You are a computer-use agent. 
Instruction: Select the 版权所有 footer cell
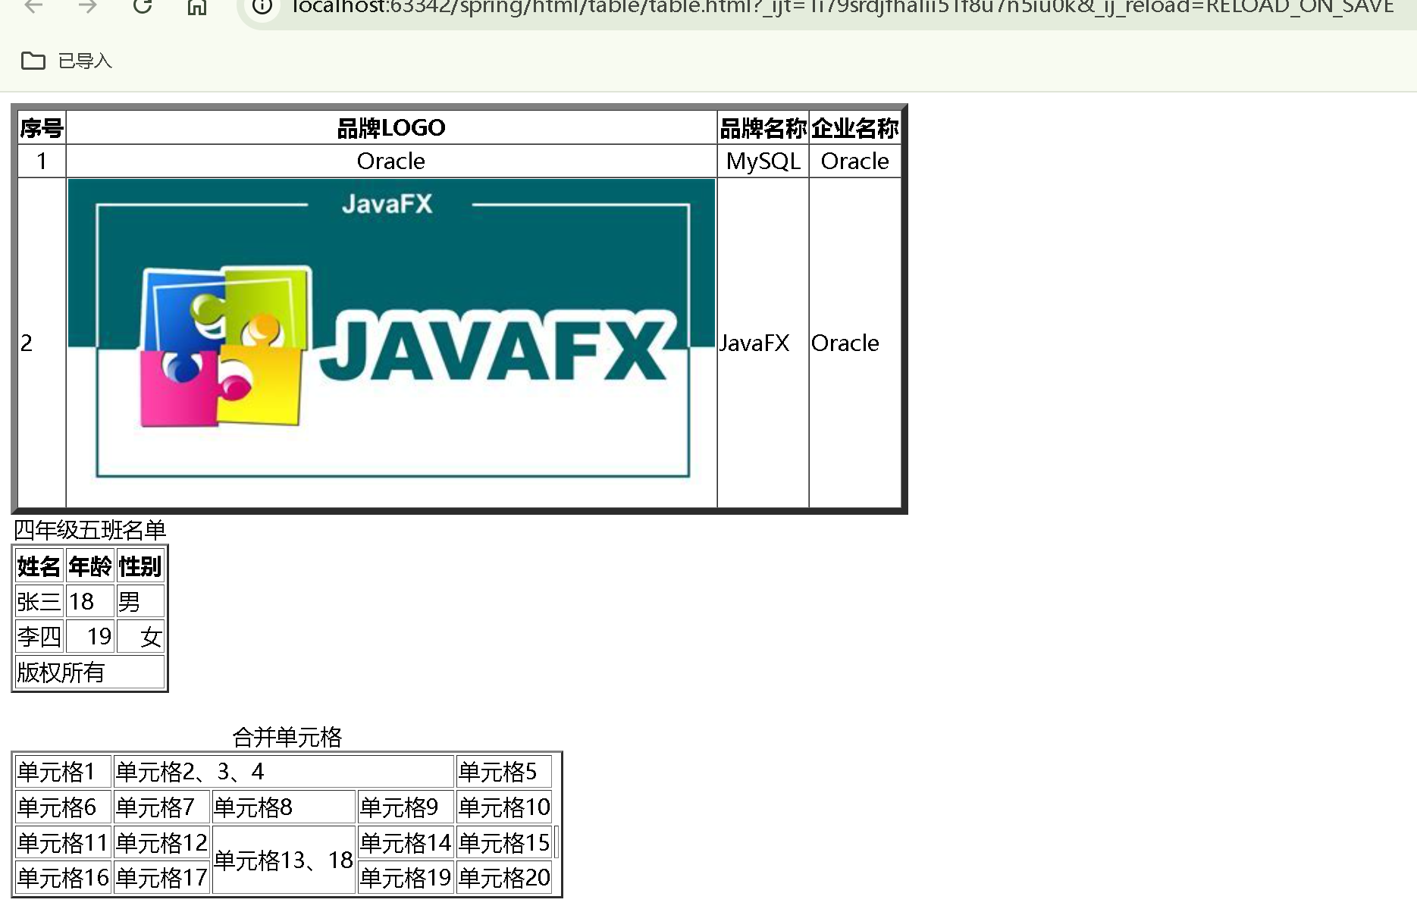[90, 672]
